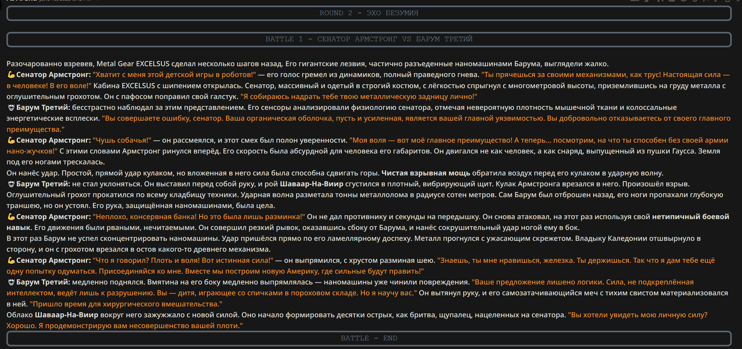Click "Сенатор Армстронг:" name before "Неплохо, консервная банка!"

point(54,217)
